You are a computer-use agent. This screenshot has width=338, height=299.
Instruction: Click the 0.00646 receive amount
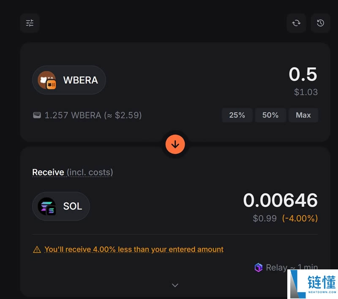click(x=280, y=200)
